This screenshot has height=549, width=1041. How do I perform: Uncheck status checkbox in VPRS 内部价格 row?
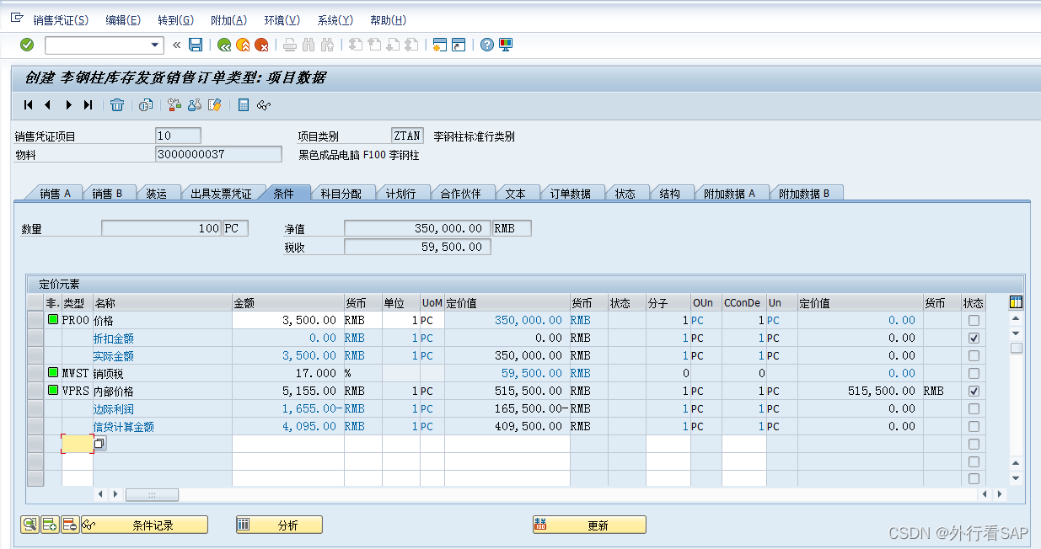tap(974, 392)
